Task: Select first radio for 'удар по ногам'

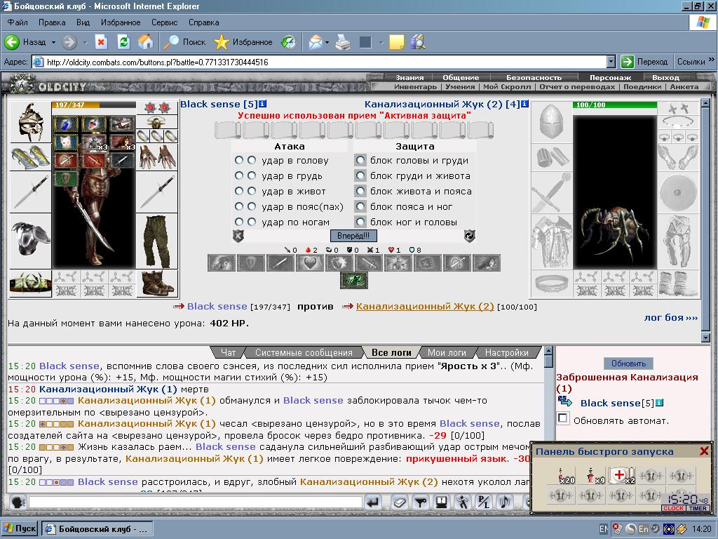Action: pos(238,222)
